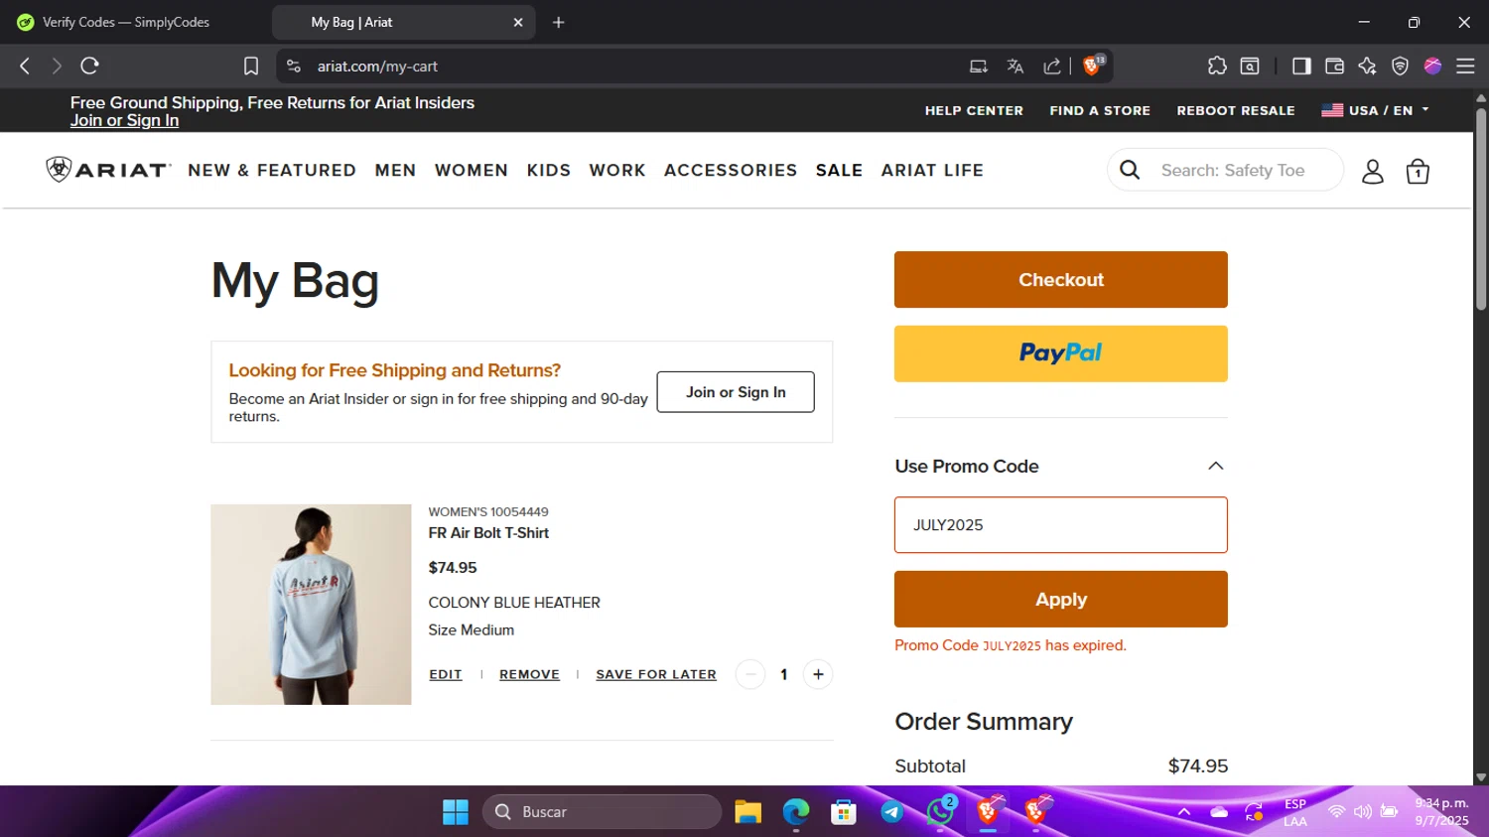Open new tab with plus button
The height and width of the screenshot is (837, 1489).
(x=559, y=22)
